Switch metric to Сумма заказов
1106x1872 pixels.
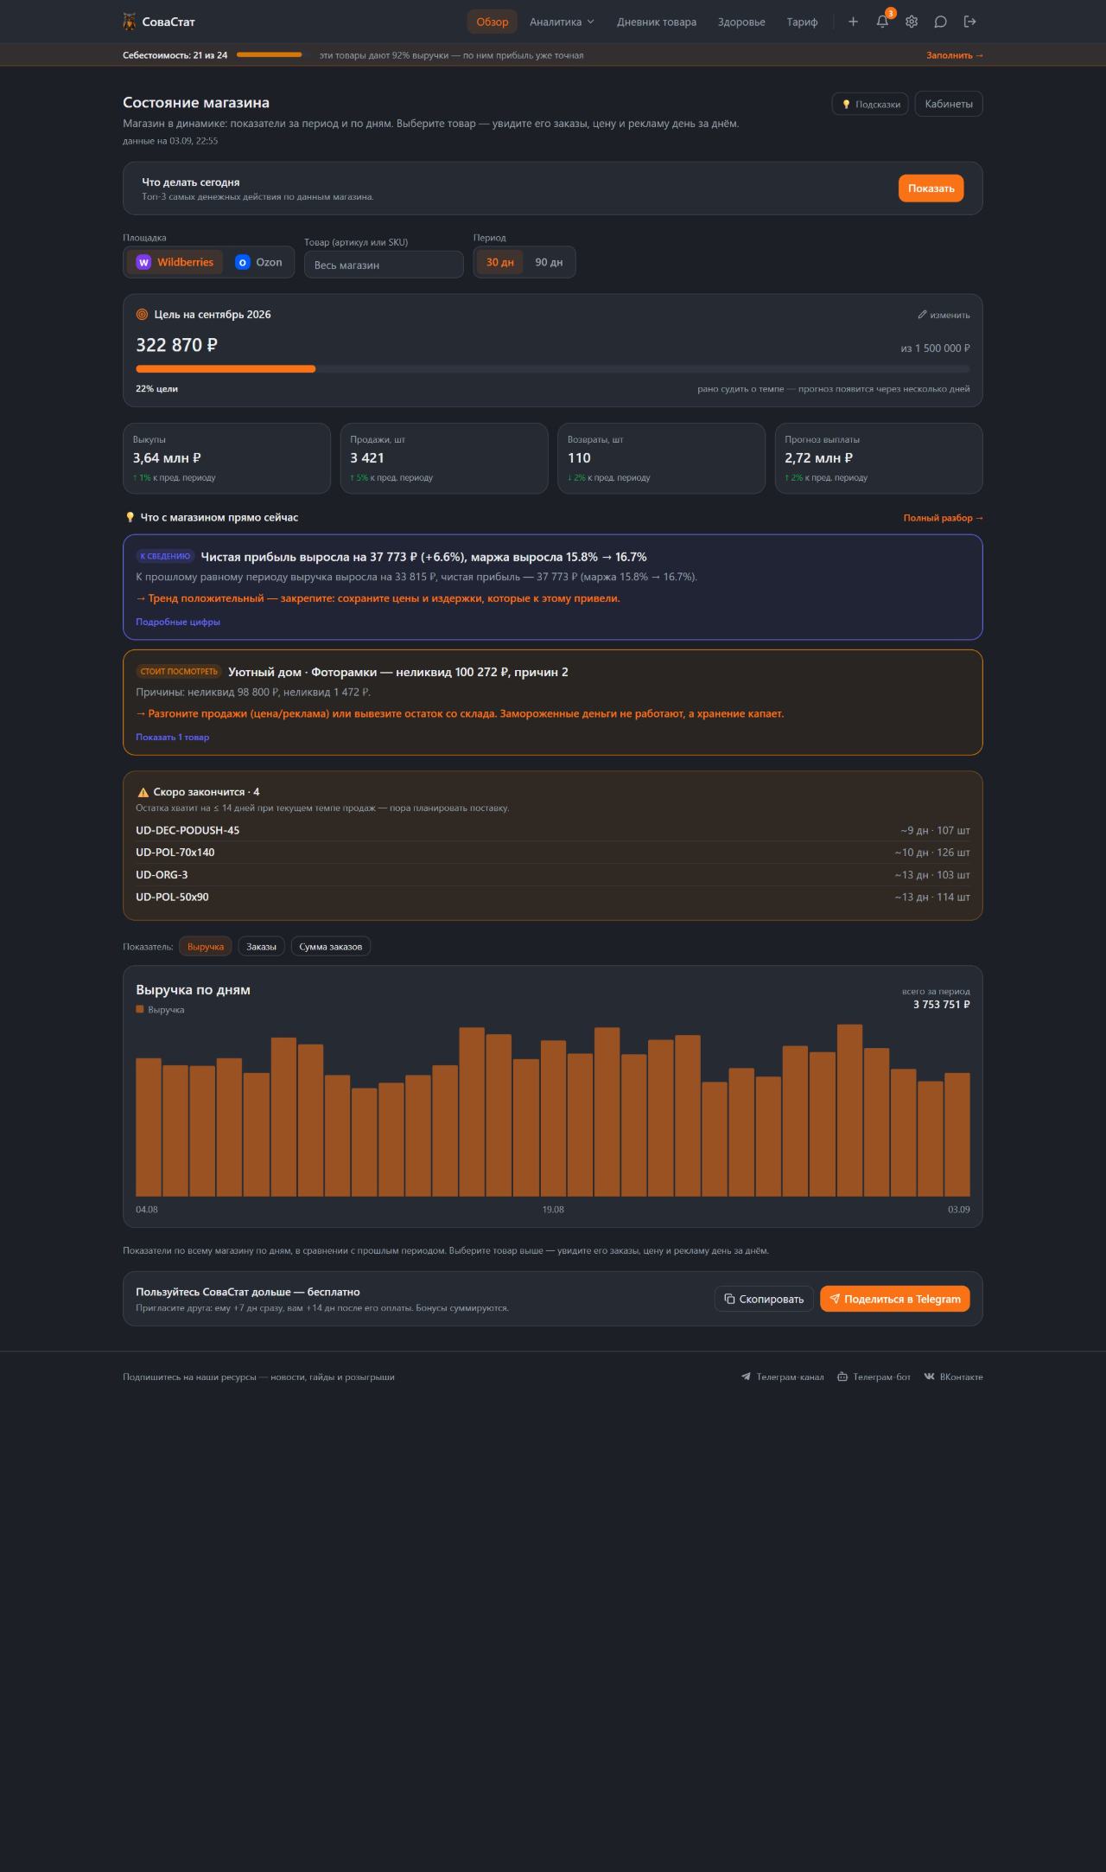point(331,947)
